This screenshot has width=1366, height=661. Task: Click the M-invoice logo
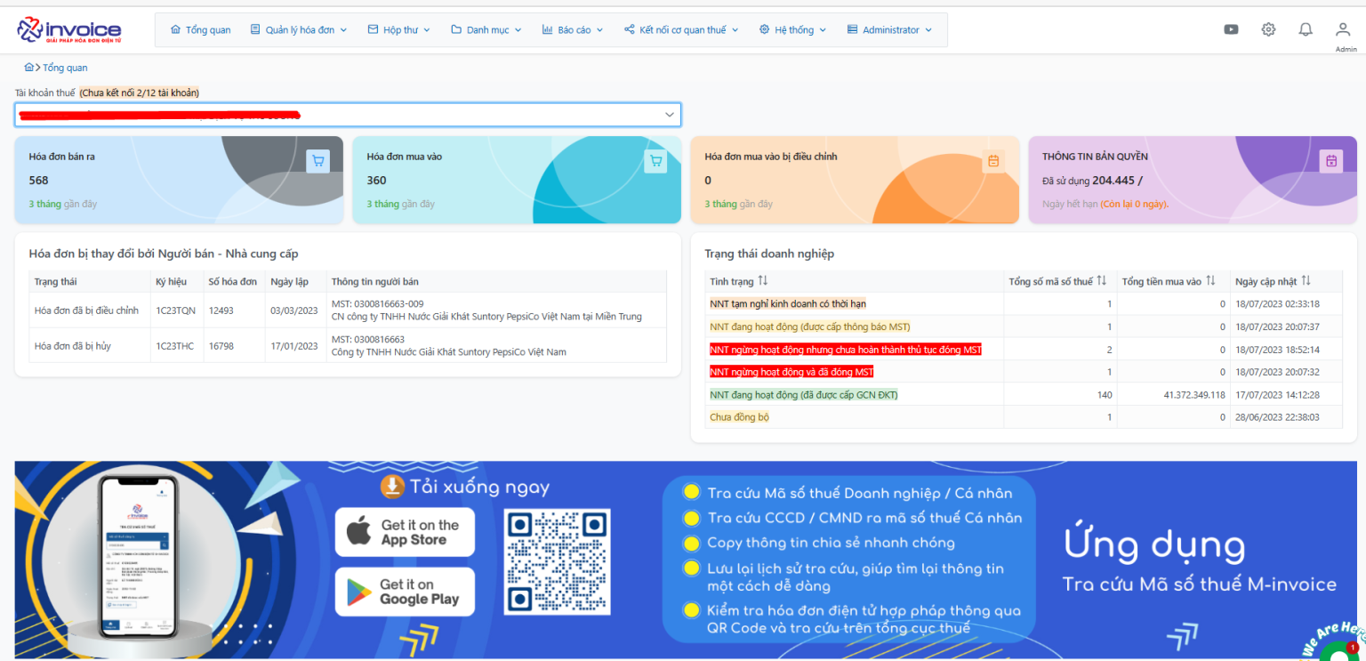coord(69,29)
